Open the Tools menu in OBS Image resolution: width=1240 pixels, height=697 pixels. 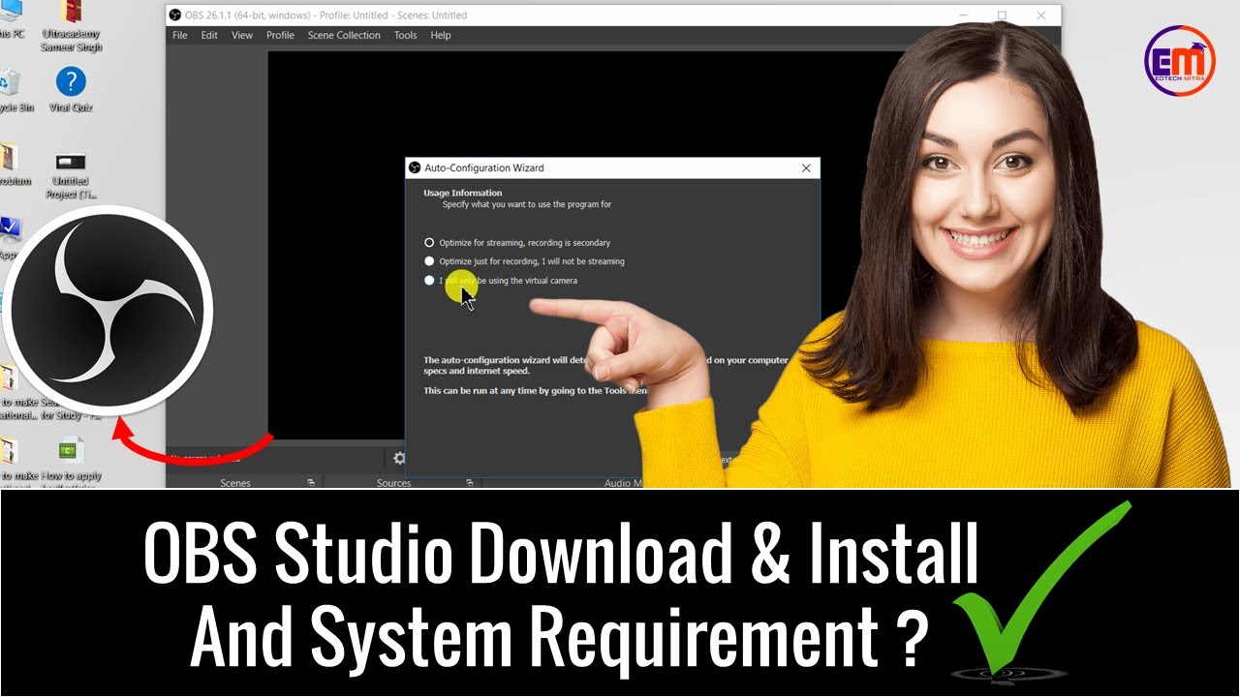pyautogui.click(x=406, y=35)
